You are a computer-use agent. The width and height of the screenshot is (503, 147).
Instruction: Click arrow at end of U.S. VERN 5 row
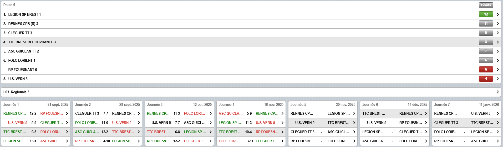(497, 79)
